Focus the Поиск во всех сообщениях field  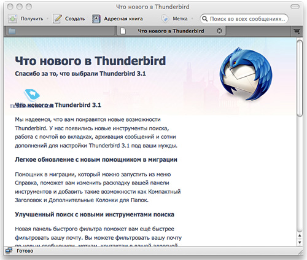click(x=244, y=19)
